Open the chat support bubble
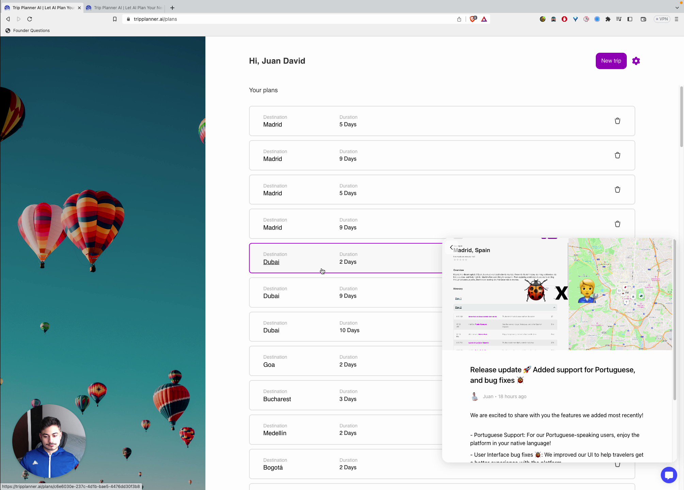684x490 pixels. (x=669, y=475)
